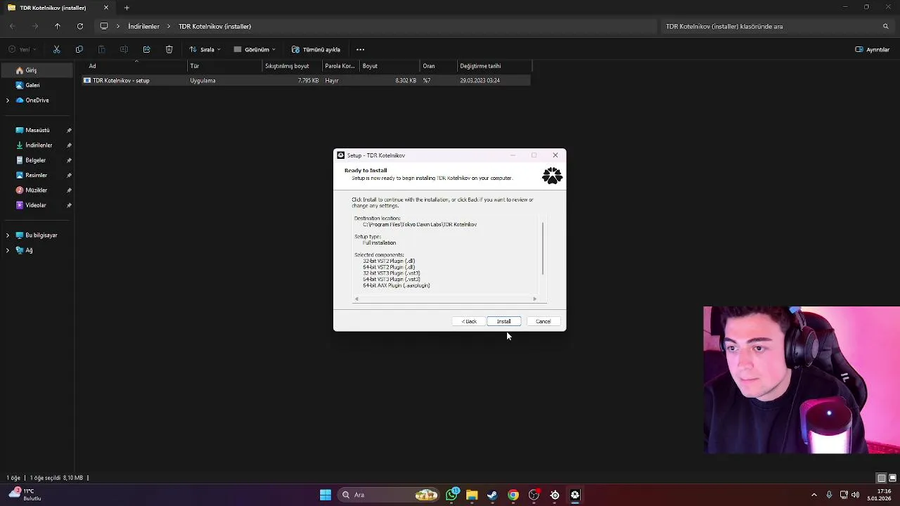Click the Windows Start button
900x506 pixels.
point(325,495)
